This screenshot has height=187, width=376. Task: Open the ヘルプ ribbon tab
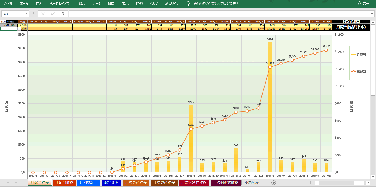pos(154,4)
